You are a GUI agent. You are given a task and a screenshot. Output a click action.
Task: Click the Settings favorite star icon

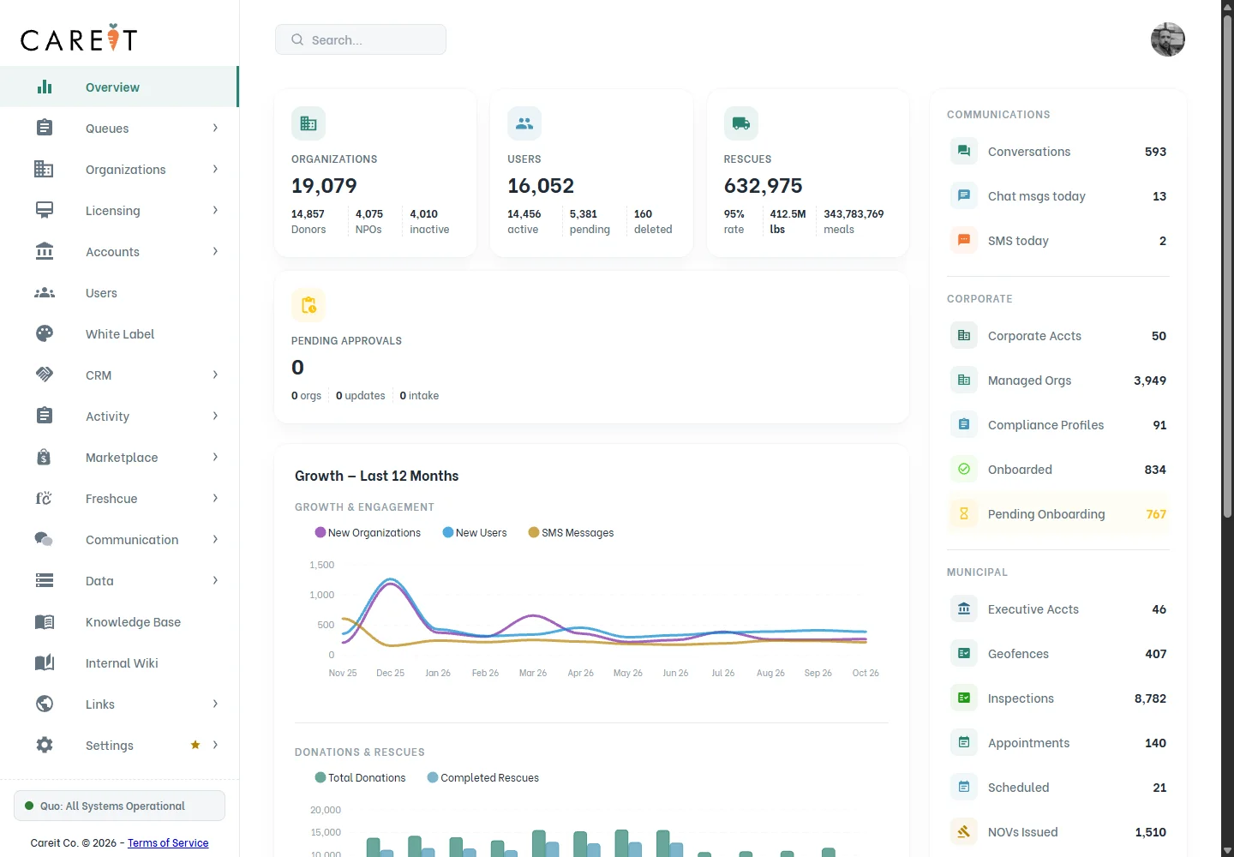click(195, 745)
